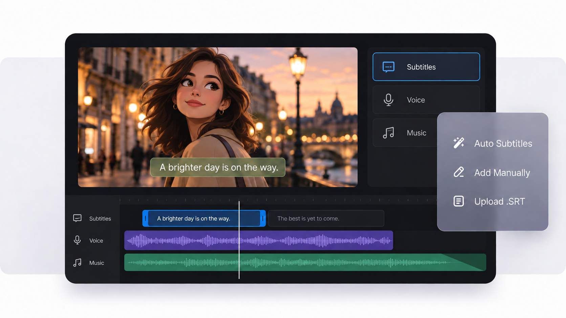The image size is (566, 318).
Task: Click the green Music waveform clip
Action: click(x=305, y=262)
